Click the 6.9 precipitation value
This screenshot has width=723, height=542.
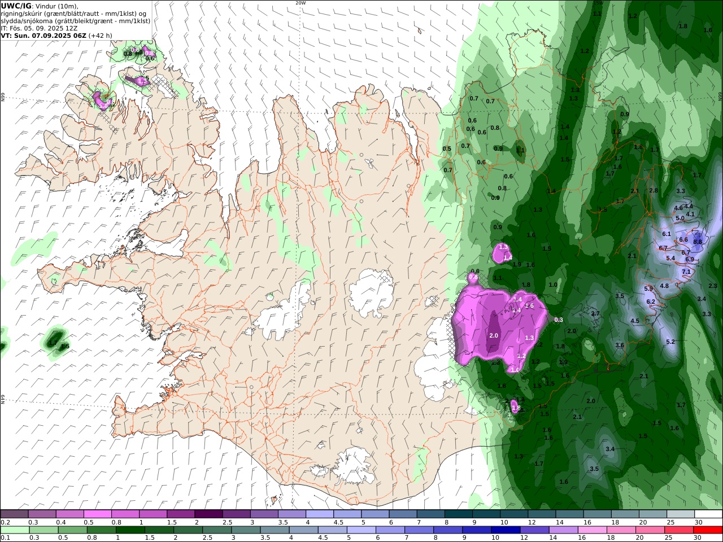(689, 260)
